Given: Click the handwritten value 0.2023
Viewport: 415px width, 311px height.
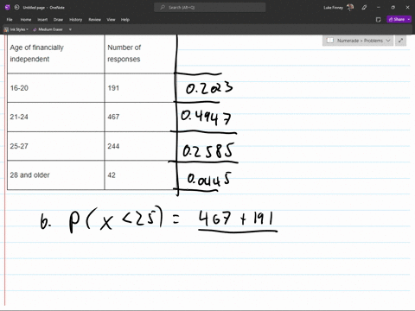Looking at the screenshot, I should tap(209, 88).
